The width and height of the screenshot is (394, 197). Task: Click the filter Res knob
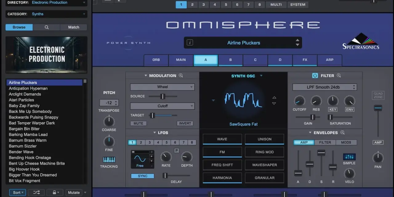point(316,101)
